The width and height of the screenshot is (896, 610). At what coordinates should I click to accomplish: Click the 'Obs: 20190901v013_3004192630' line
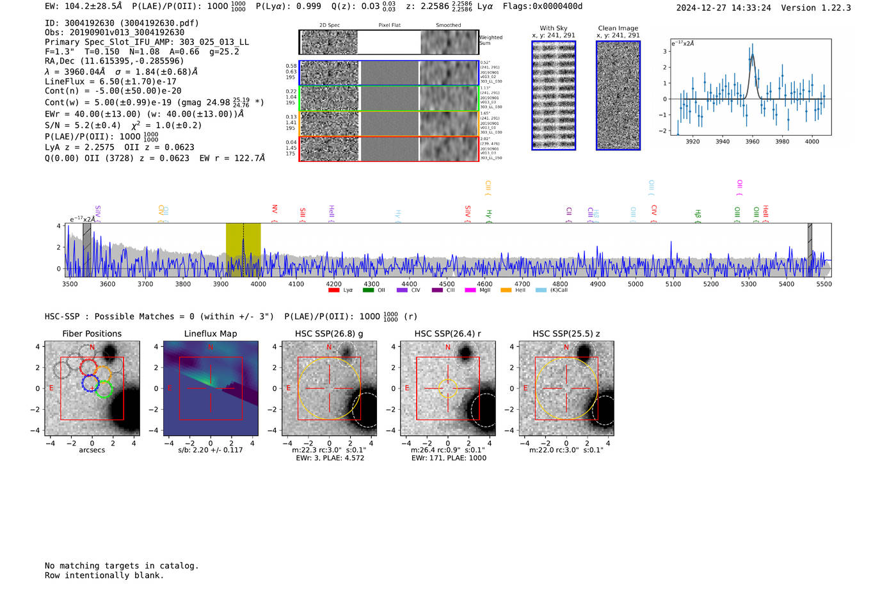[x=115, y=32]
